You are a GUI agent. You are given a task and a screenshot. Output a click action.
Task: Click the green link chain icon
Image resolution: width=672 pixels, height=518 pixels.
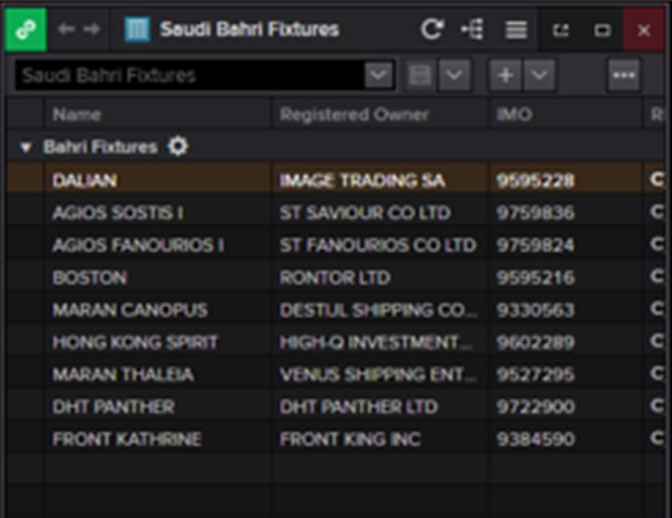click(26, 30)
